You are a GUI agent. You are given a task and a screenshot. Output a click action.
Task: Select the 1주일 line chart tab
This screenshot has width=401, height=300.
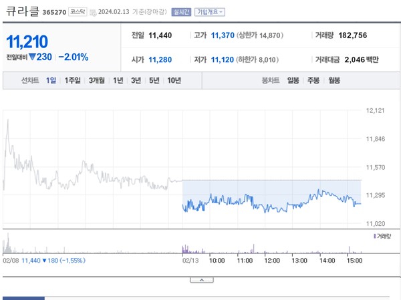[x=73, y=81]
